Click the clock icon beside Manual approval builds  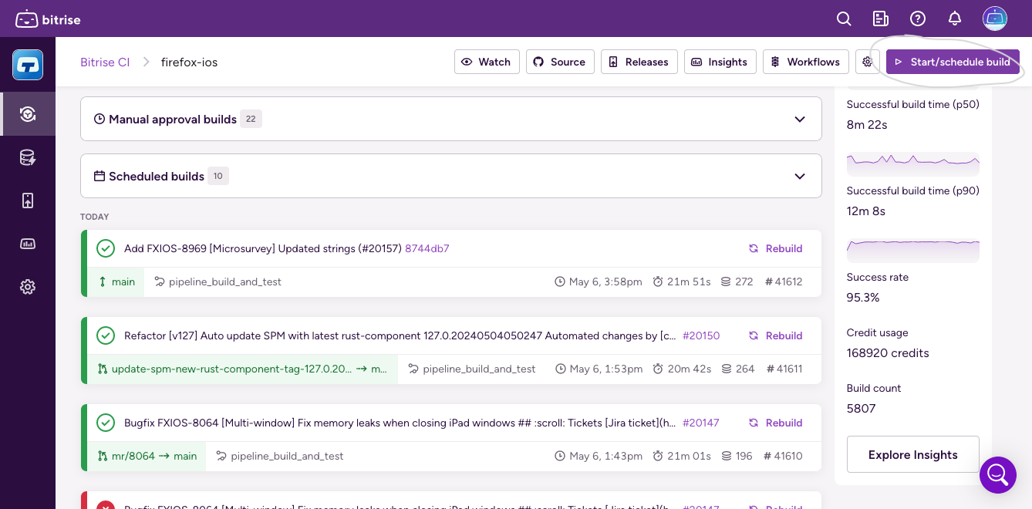[99, 119]
